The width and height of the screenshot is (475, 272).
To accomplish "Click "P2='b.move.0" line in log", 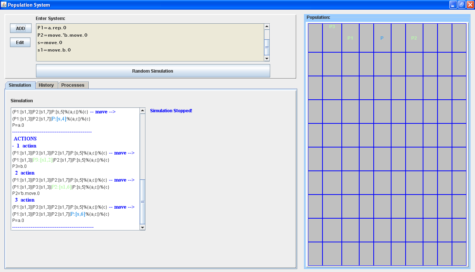I will tap(26, 193).
